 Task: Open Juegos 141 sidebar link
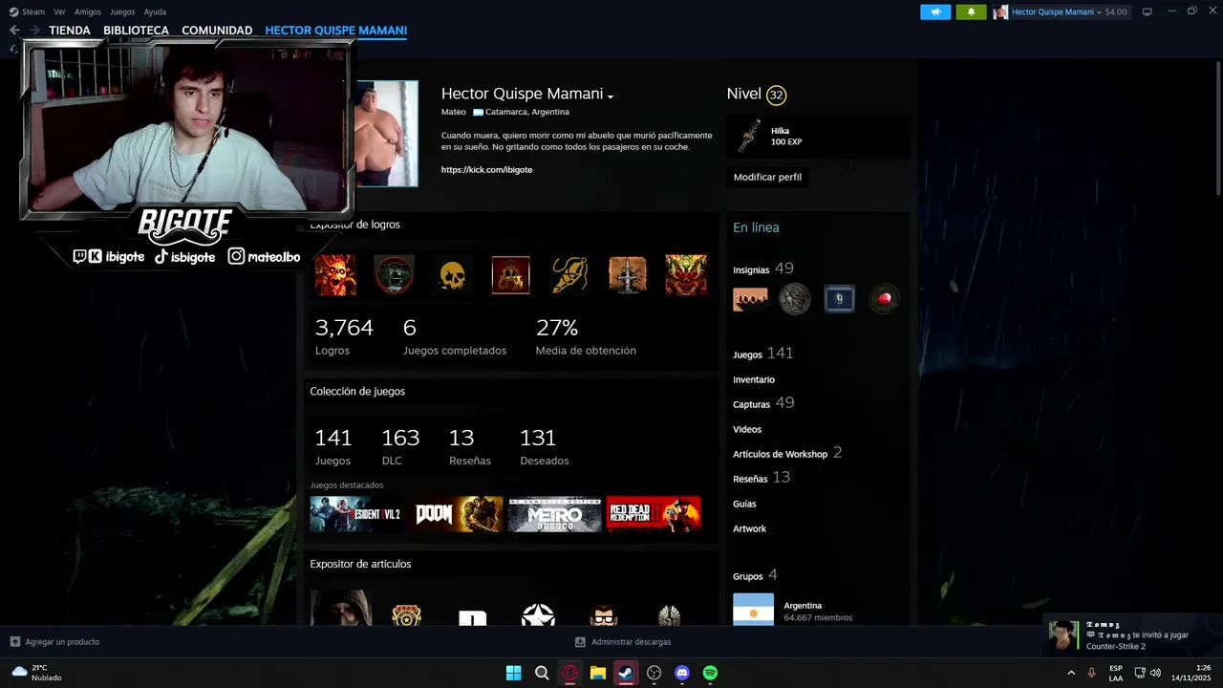[x=762, y=354]
